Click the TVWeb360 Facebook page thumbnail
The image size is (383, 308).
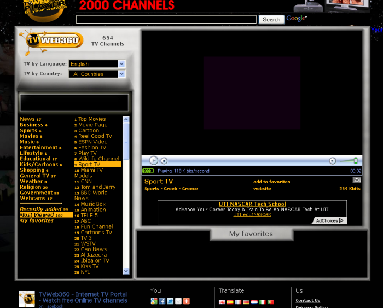point(27,299)
